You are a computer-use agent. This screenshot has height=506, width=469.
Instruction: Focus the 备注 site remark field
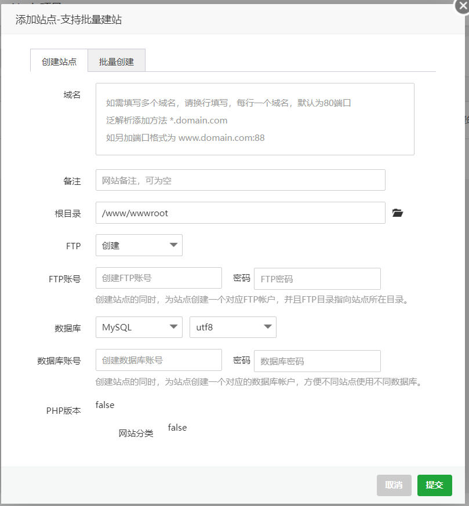click(x=241, y=180)
